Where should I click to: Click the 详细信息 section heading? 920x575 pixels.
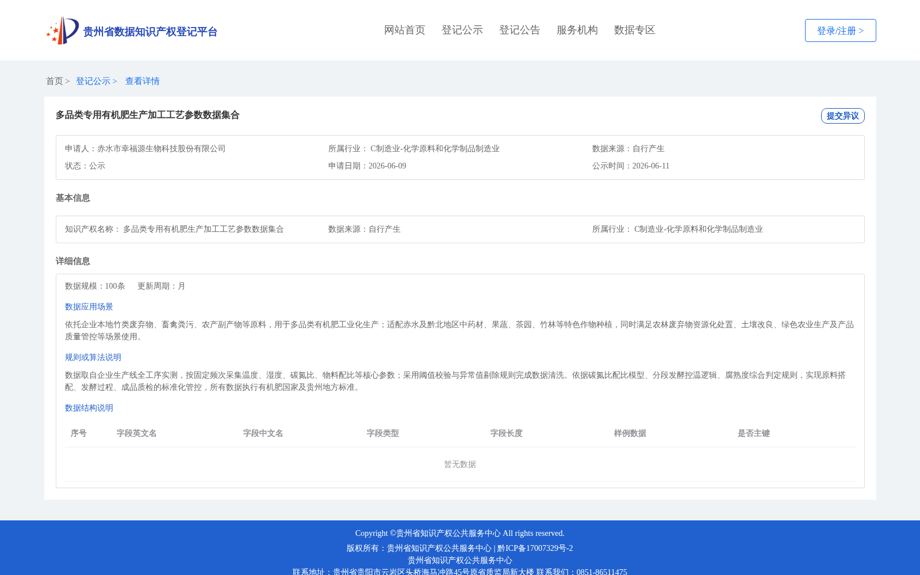[x=73, y=261]
